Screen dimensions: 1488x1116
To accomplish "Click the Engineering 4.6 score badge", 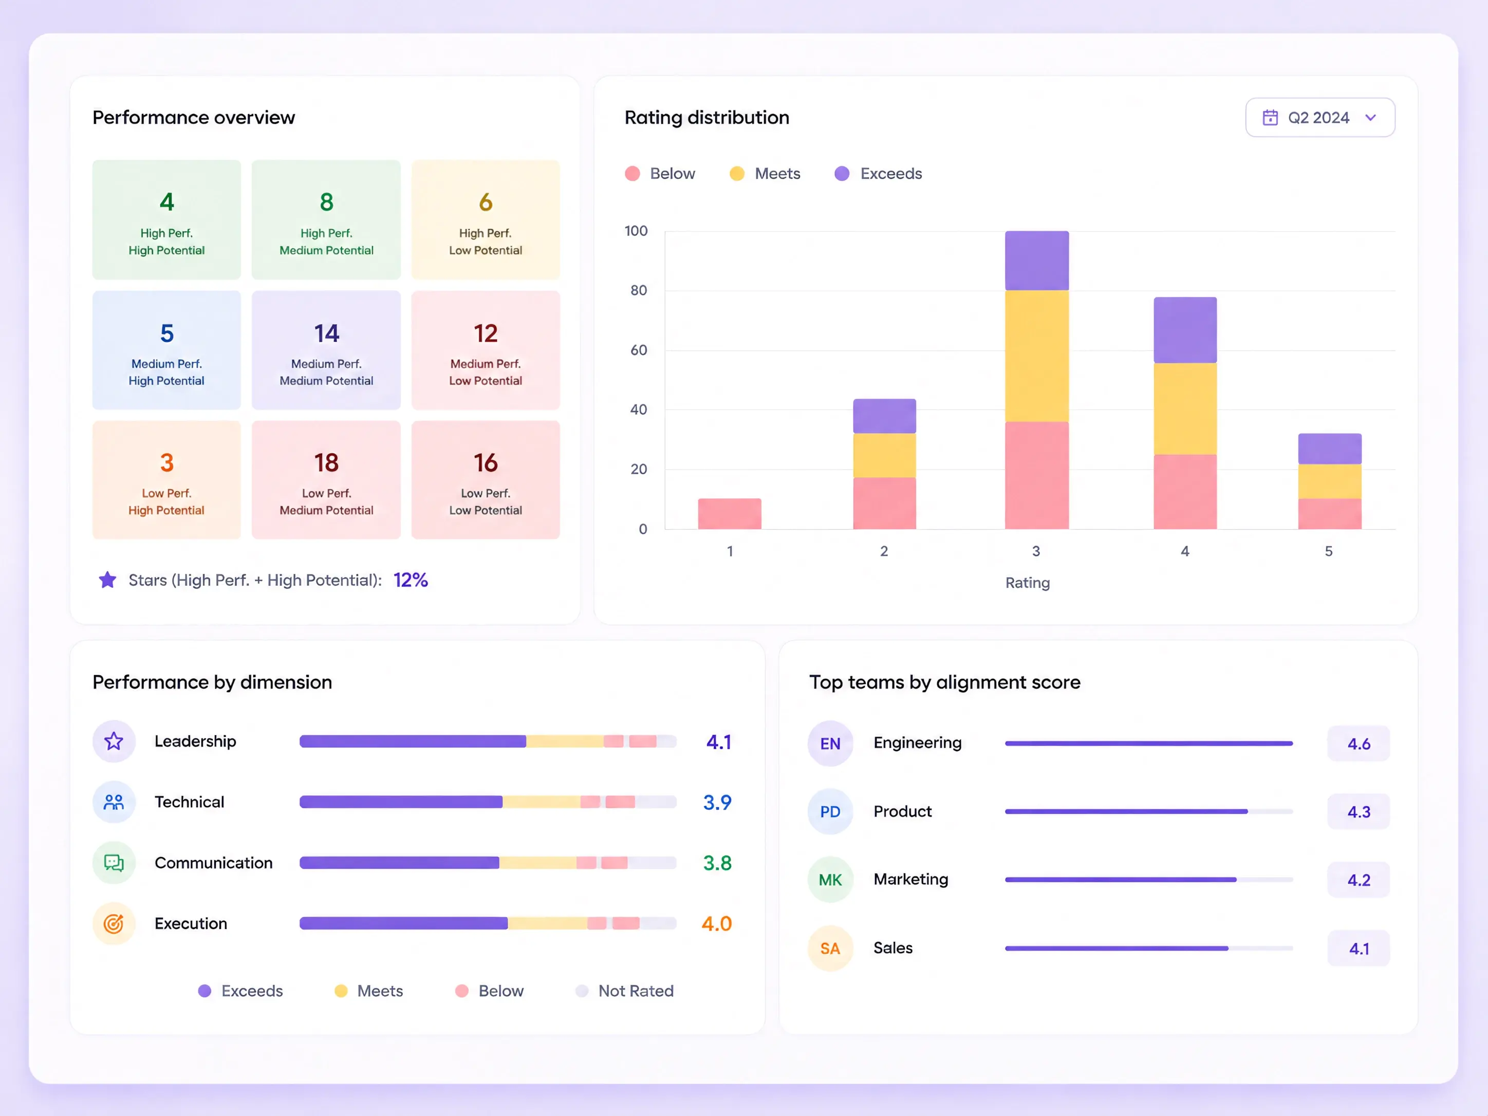I will [1358, 743].
